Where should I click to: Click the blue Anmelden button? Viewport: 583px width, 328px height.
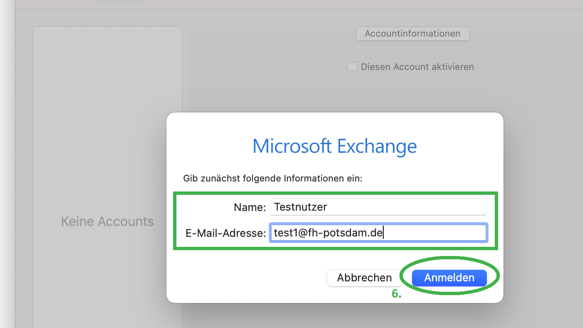click(449, 278)
